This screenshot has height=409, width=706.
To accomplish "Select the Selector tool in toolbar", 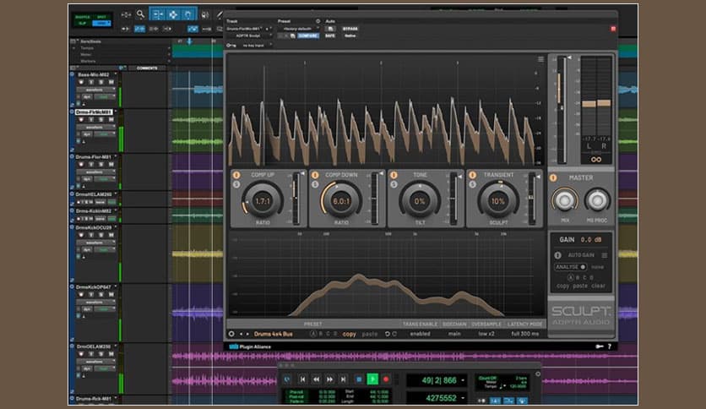I will [x=173, y=15].
